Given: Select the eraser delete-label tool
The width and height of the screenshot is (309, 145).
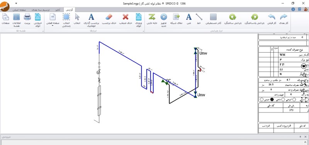Looking at the screenshot, I should [109, 17].
